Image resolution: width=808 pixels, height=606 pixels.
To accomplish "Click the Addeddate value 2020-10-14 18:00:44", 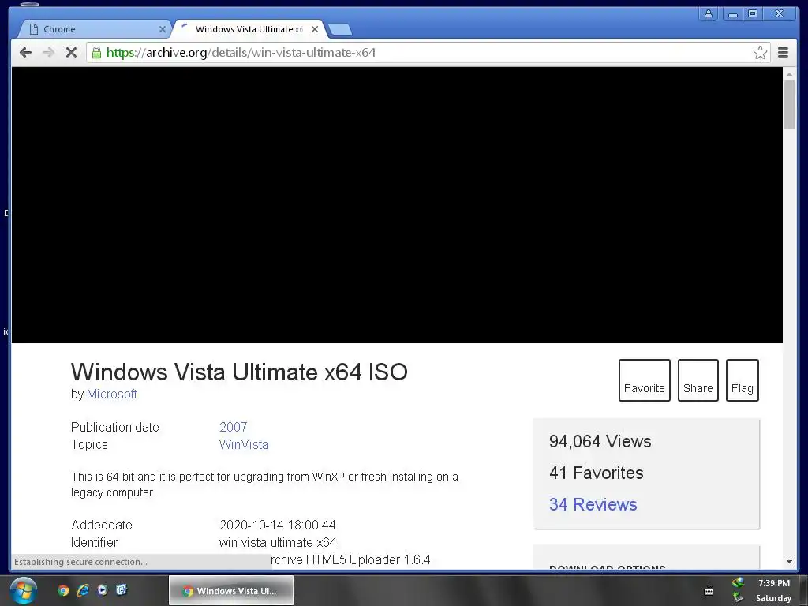I will pos(277,525).
